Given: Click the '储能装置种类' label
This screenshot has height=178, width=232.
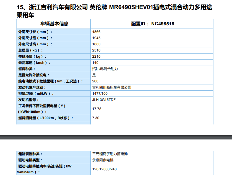Looking at the screenshot, I should click(x=30, y=154).
